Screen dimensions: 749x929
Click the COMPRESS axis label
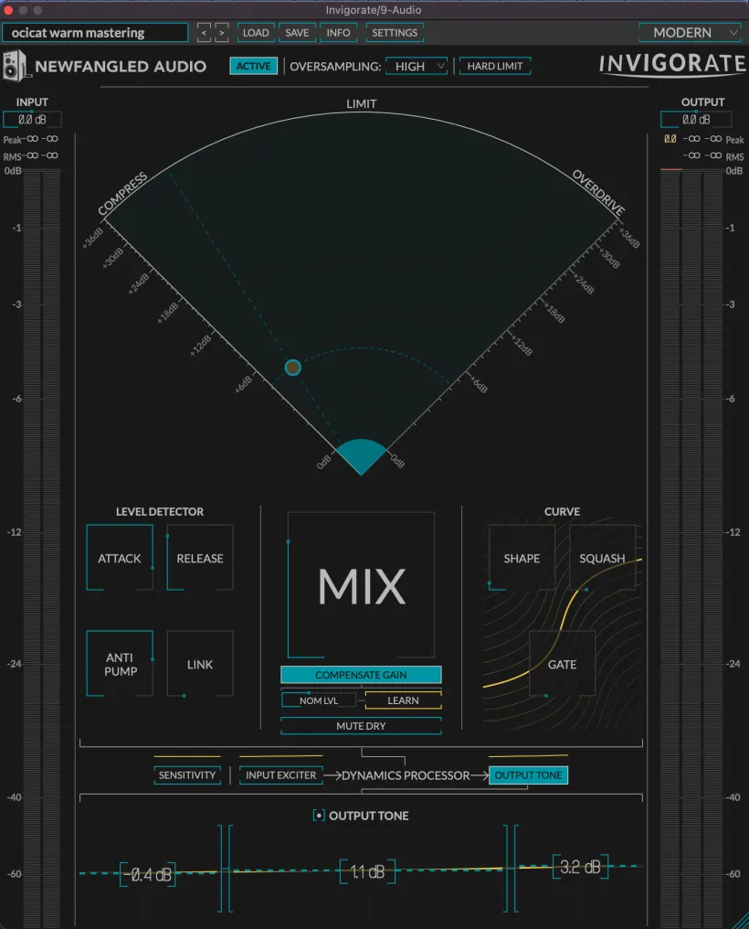(x=122, y=195)
